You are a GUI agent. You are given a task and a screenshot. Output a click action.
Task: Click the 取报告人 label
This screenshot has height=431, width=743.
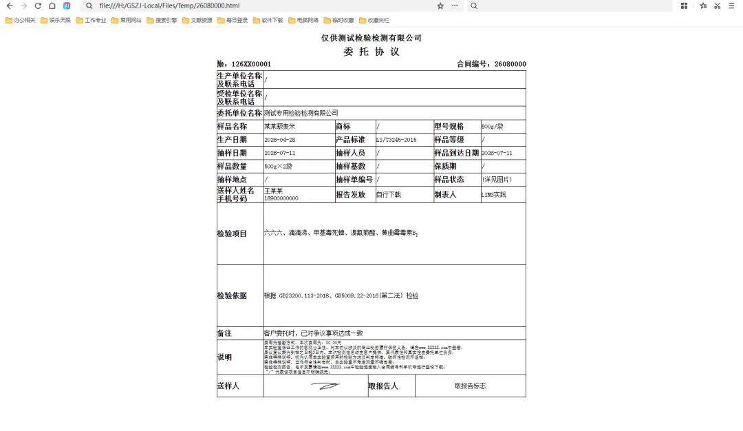pos(383,386)
